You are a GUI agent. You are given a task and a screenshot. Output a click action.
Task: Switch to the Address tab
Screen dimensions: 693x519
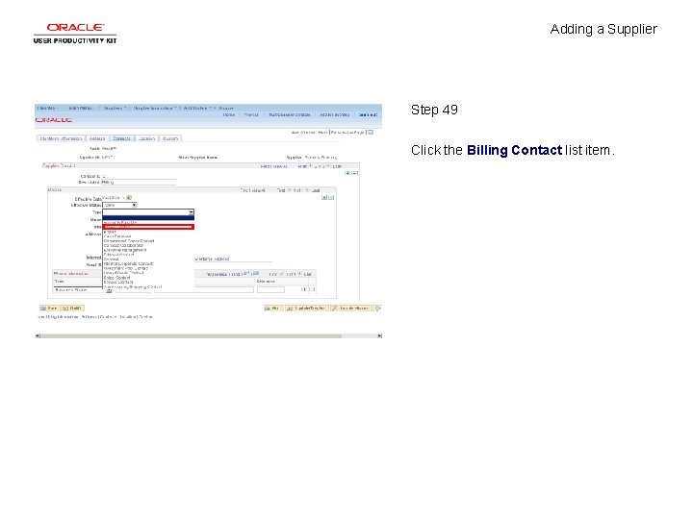click(97, 138)
